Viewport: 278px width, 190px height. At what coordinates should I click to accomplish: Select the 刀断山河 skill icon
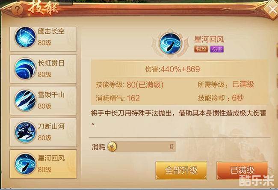pyautogui.click(x=25, y=132)
